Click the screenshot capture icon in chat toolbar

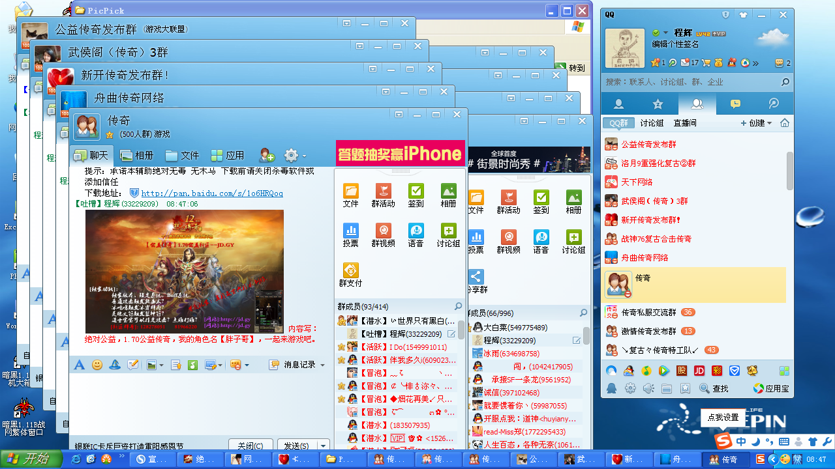pyautogui.click(x=210, y=365)
